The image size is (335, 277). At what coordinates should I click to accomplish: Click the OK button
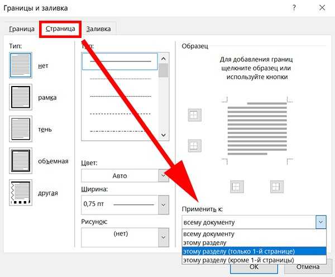253,267
